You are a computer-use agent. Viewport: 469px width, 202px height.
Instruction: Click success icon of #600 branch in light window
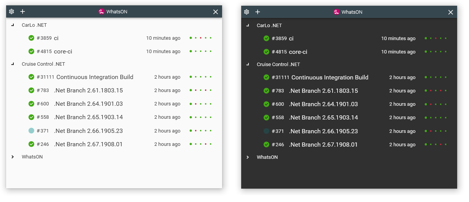(x=31, y=103)
